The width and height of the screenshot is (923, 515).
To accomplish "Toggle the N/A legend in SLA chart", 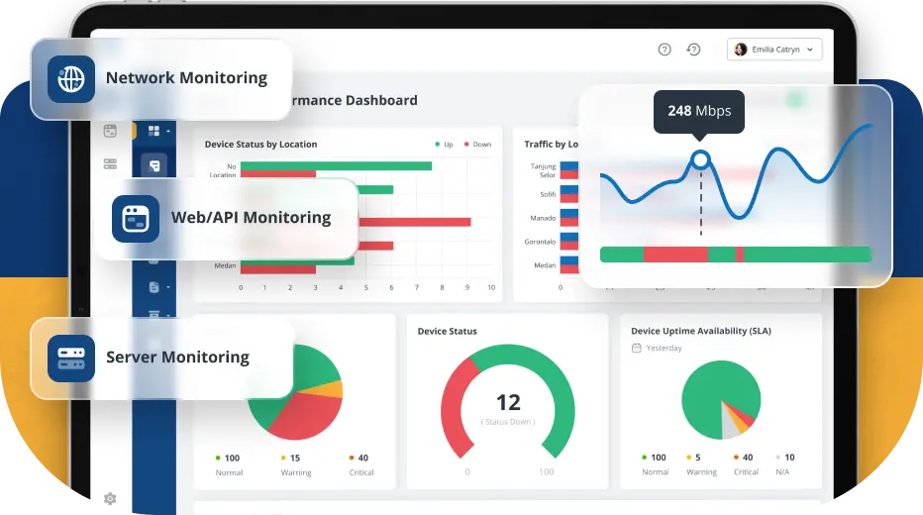I will click(784, 463).
